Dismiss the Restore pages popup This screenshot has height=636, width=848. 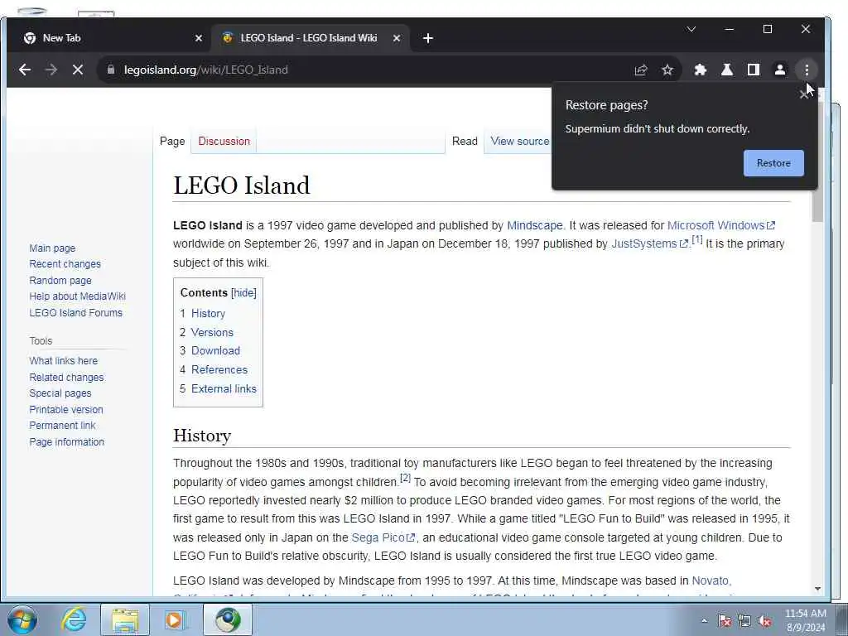click(803, 94)
